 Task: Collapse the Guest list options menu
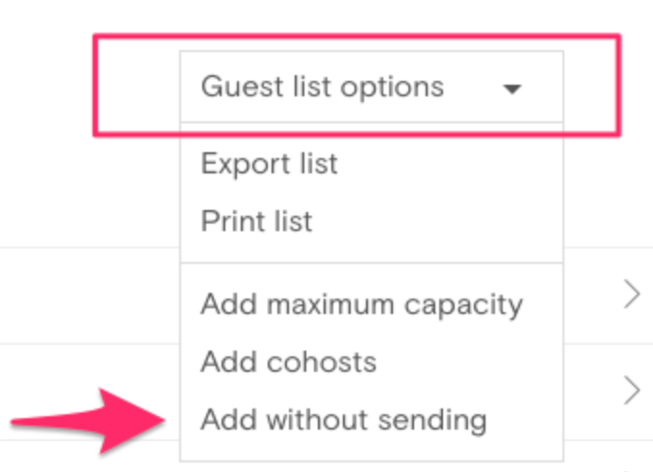pos(371,87)
